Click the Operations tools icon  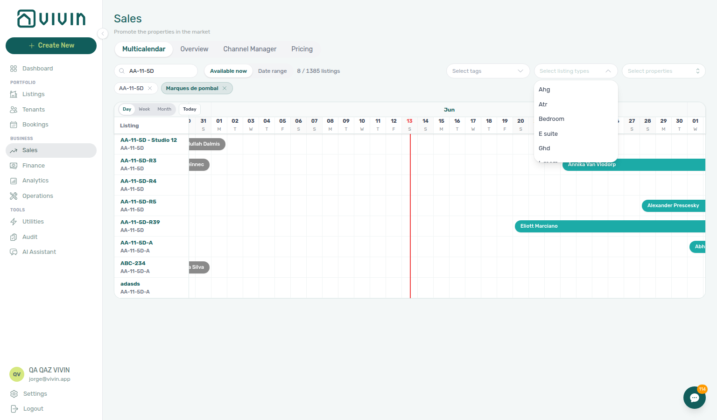pyautogui.click(x=14, y=196)
